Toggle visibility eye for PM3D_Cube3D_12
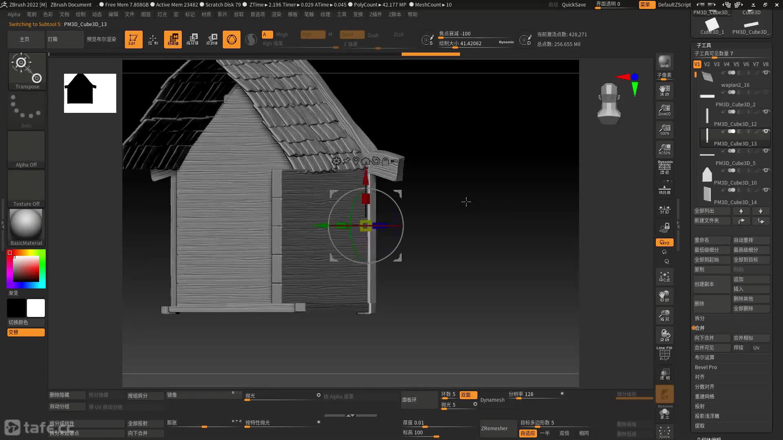 pyautogui.click(x=766, y=112)
